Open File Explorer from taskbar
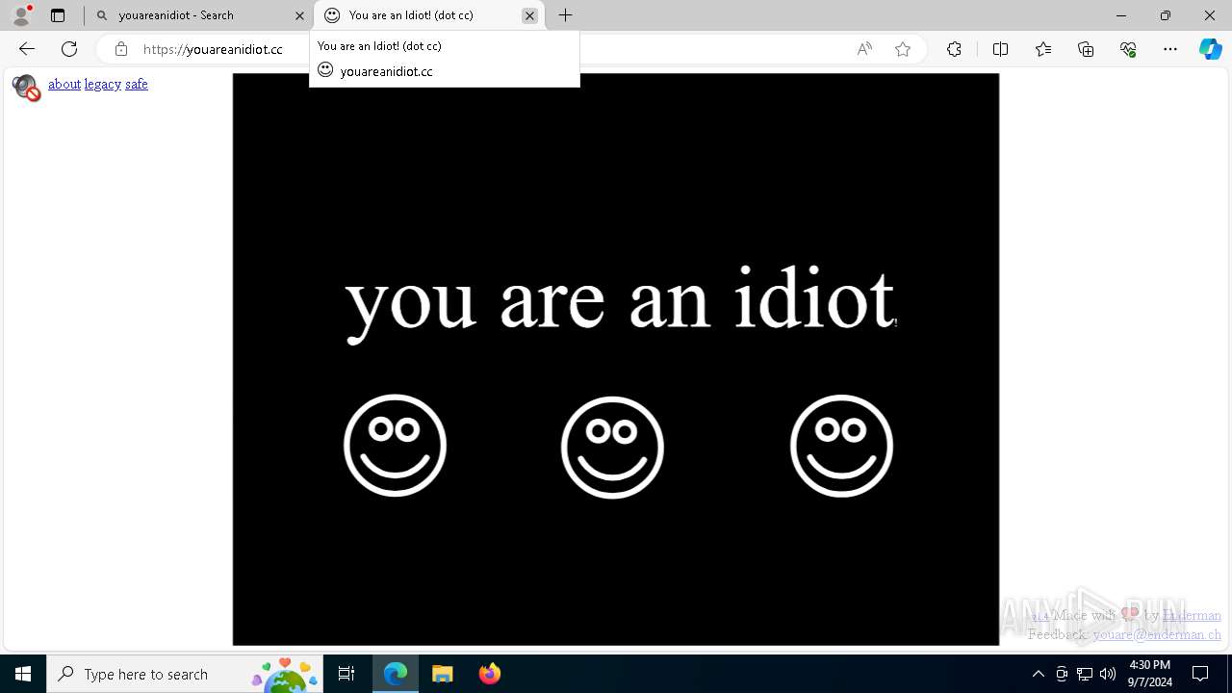 [x=442, y=674]
